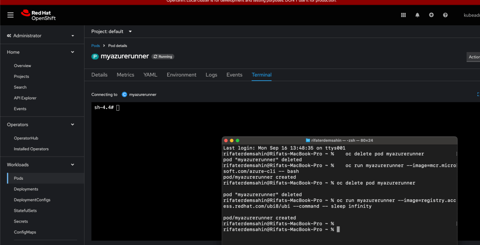Image resolution: width=480 pixels, height=245 pixels.
Task: Open Secrets in the sidebar
Action: (21, 222)
